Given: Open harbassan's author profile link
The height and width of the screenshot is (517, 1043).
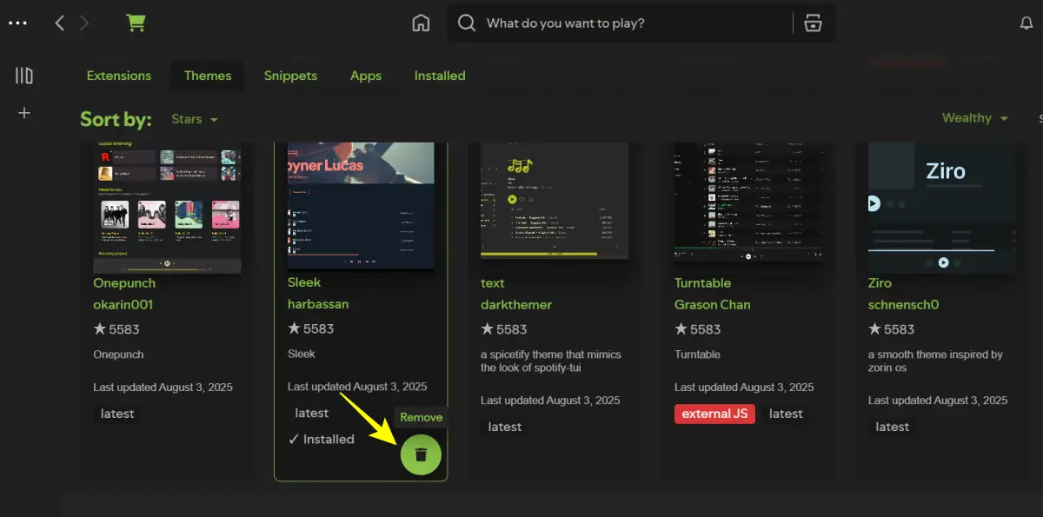Looking at the screenshot, I should click(x=320, y=304).
